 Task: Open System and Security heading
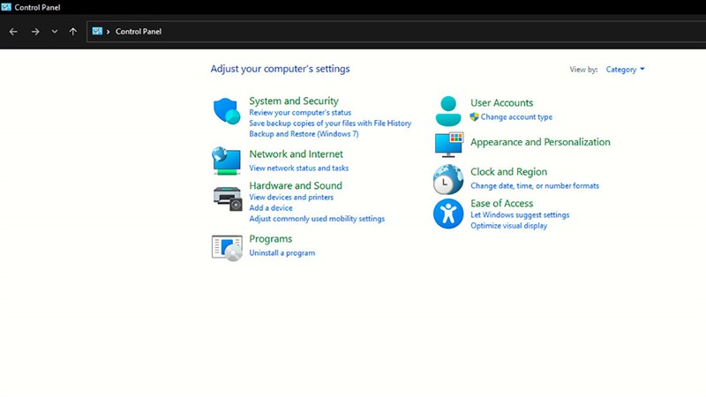(294, 101)
